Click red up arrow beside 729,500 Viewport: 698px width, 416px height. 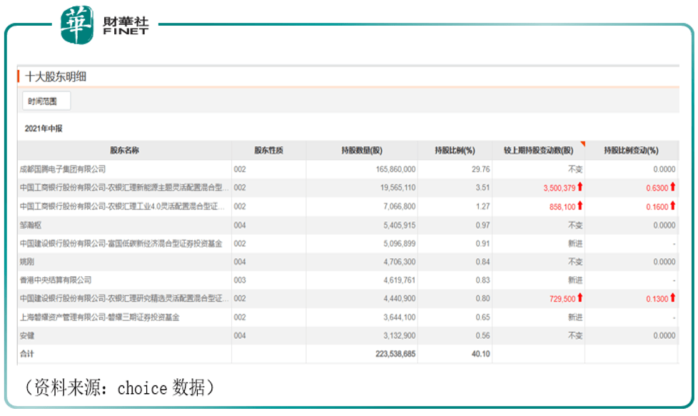(x=580, y=298)
